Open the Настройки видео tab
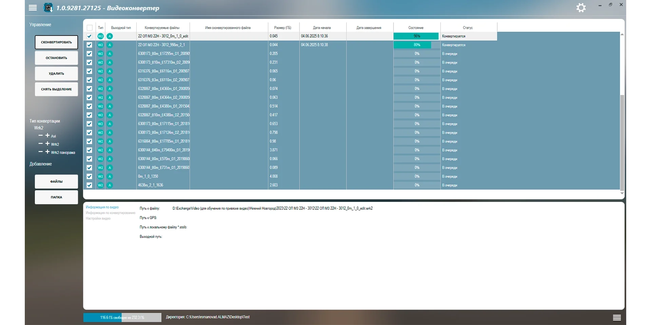The height and width of the screenshot is (325, 651). point(98,219)
